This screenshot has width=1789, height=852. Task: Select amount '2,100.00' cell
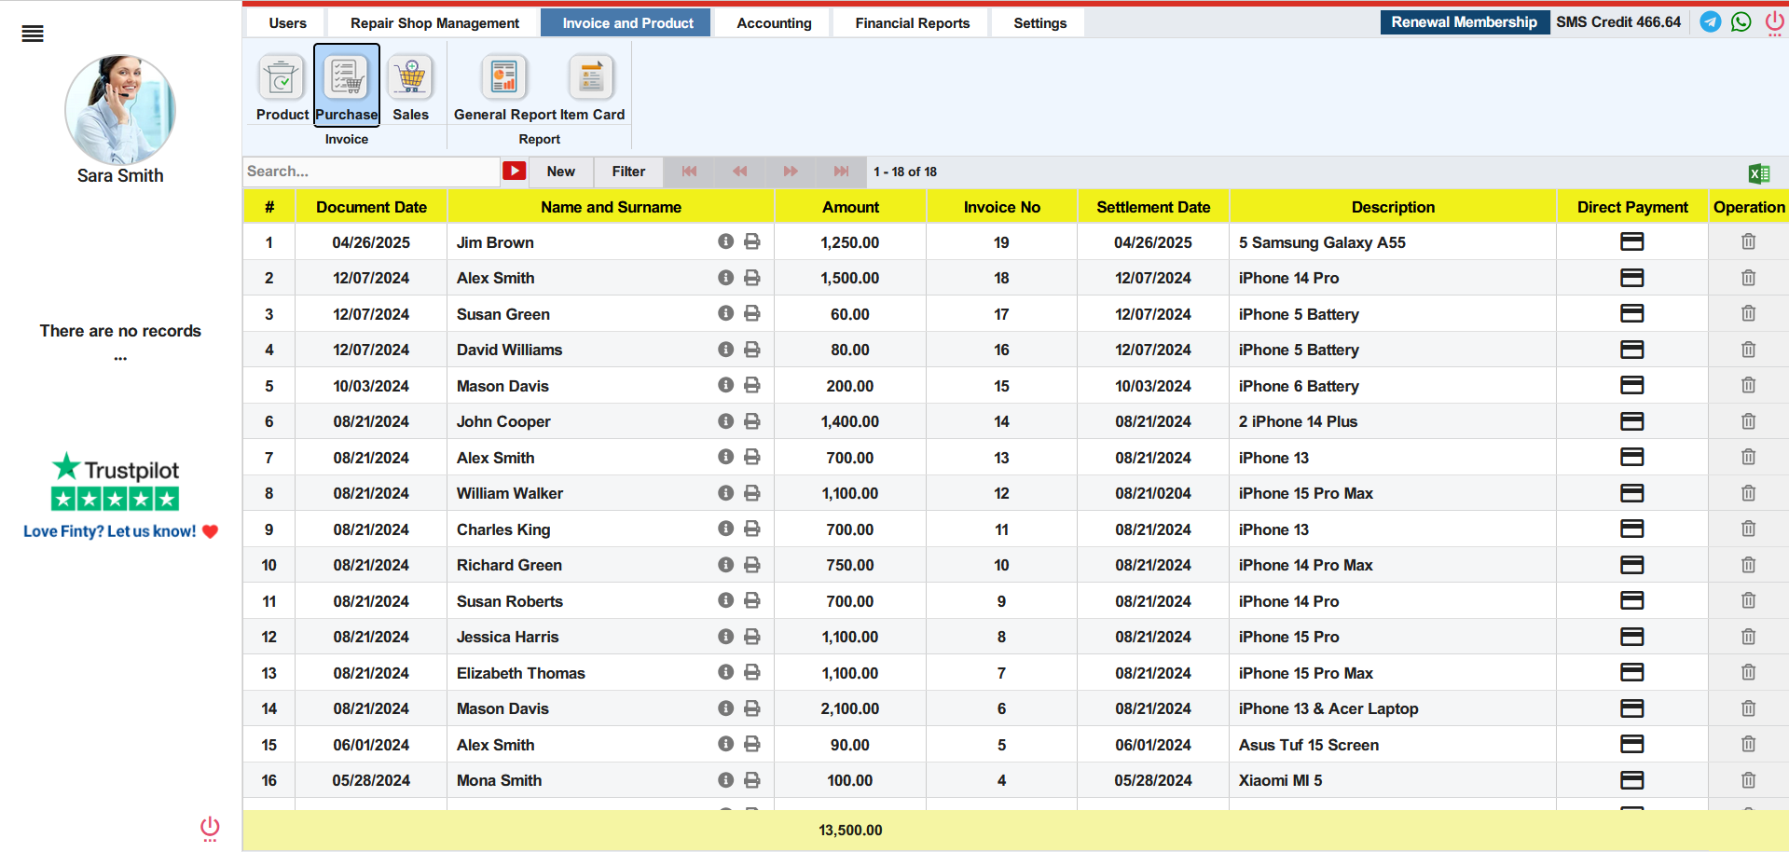click(x=849, y=708)
